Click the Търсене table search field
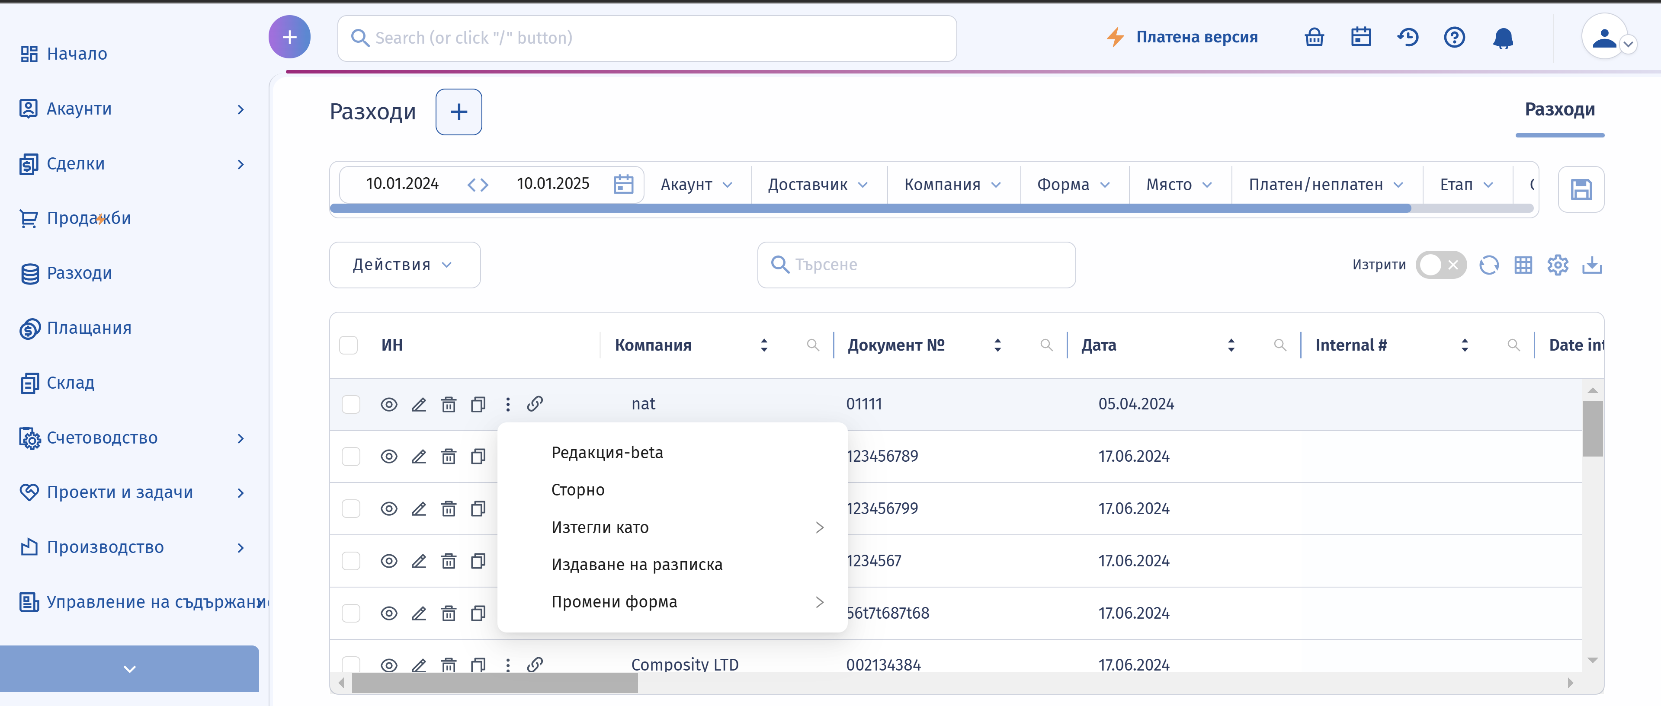 pyautogui.click(x=916, y=265)
